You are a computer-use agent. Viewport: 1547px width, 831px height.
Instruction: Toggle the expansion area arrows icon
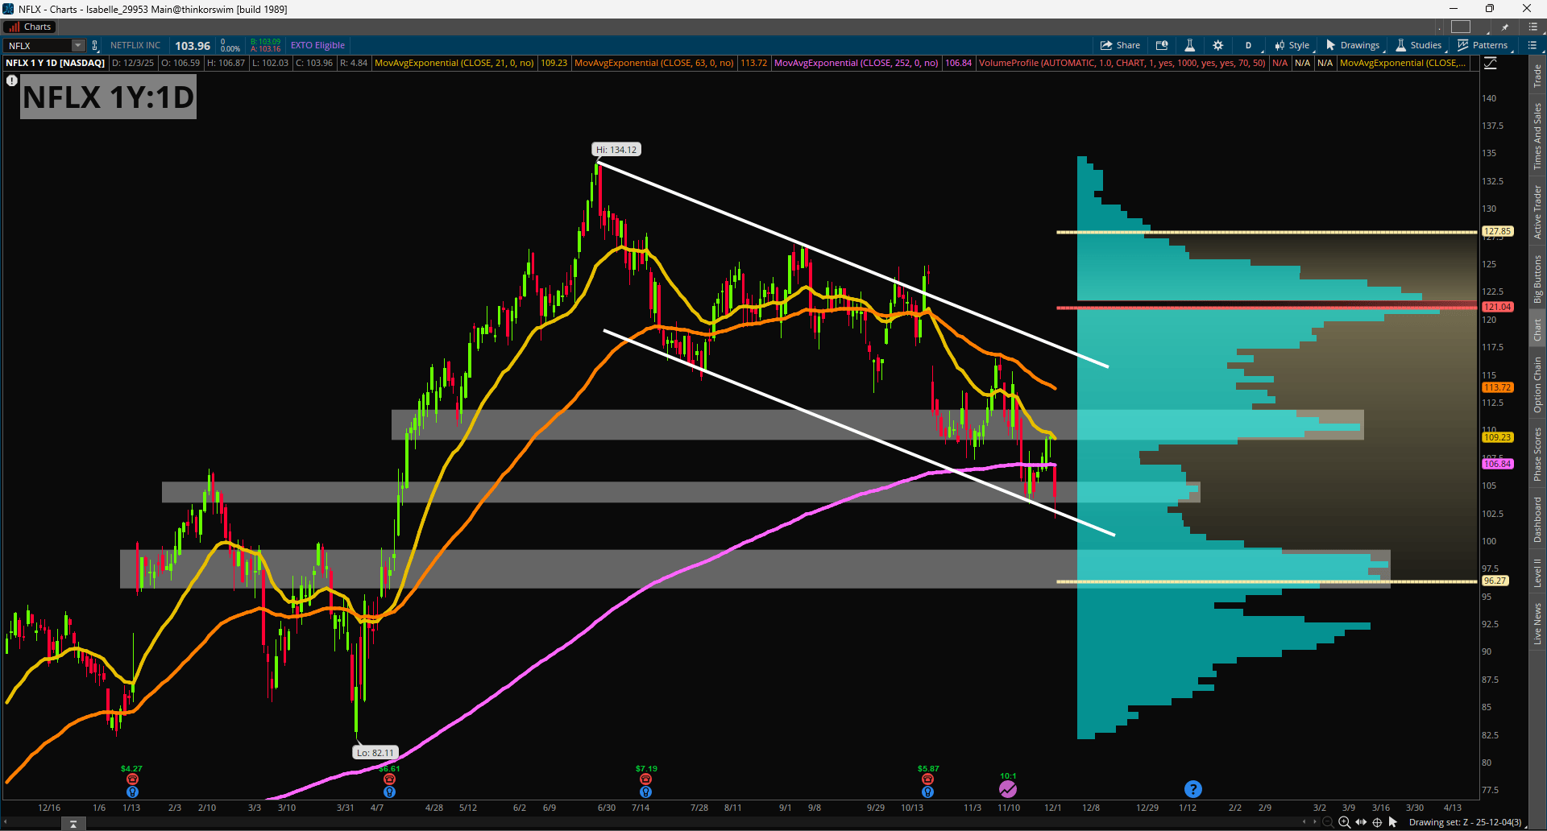click(1361, 822)
